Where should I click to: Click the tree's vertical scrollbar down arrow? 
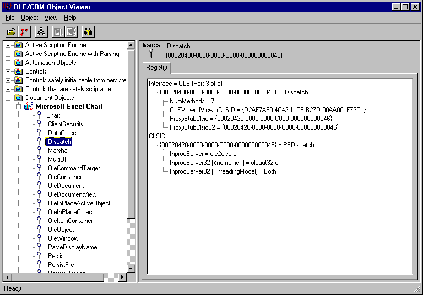point(131,268)
